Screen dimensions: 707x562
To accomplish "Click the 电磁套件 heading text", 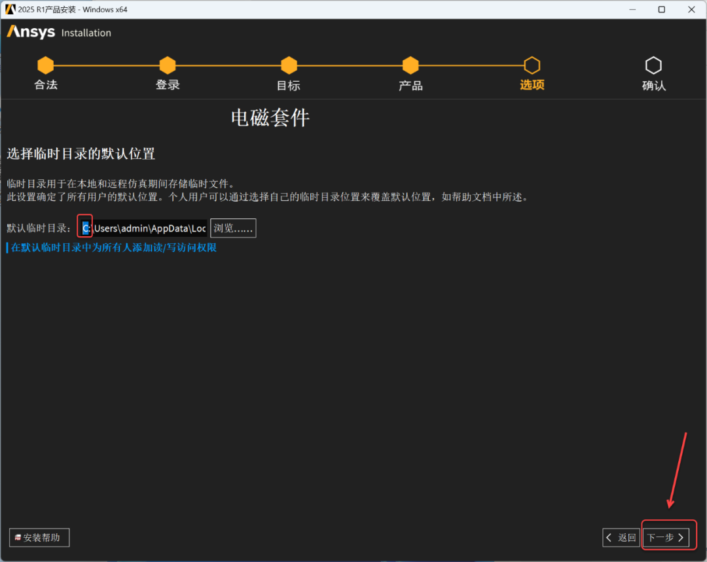I will coord(270,118).
